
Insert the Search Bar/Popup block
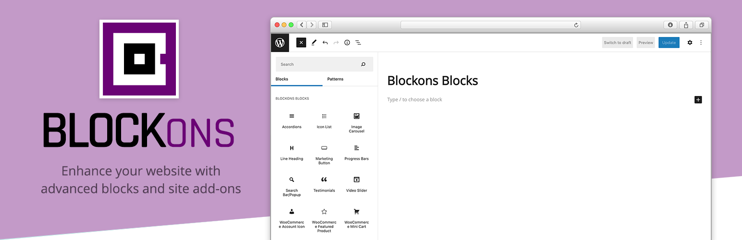point(292,186)
